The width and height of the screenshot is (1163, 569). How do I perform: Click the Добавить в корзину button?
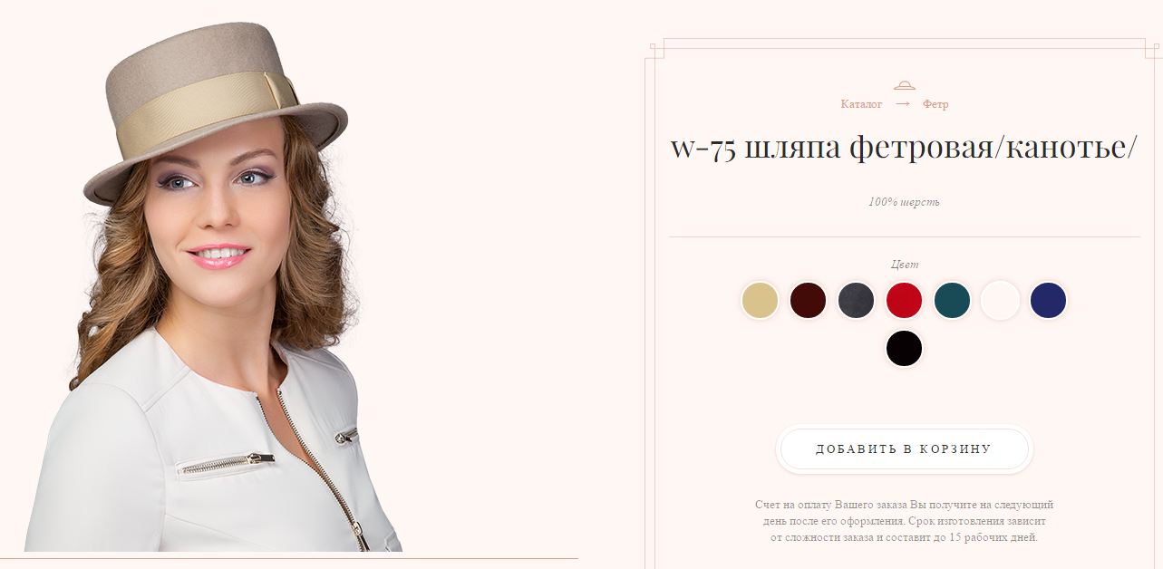tap(904, 449)
